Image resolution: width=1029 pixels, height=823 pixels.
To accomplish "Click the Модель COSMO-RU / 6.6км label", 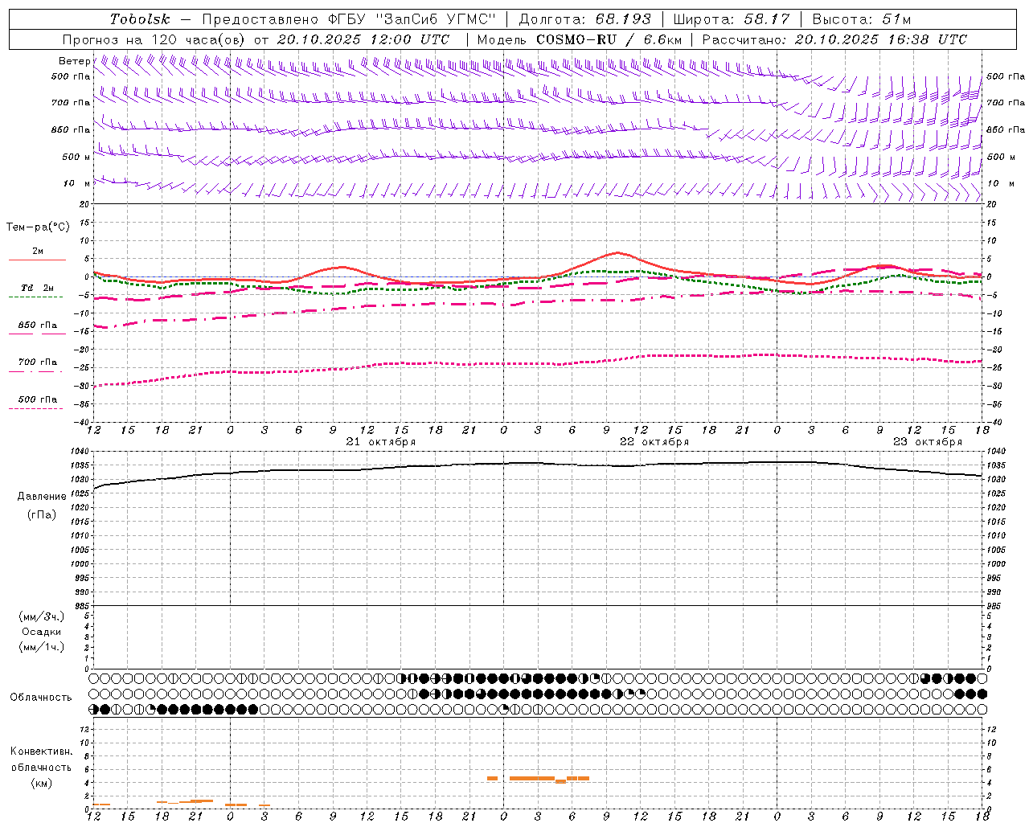I will [x=579, y=39].
